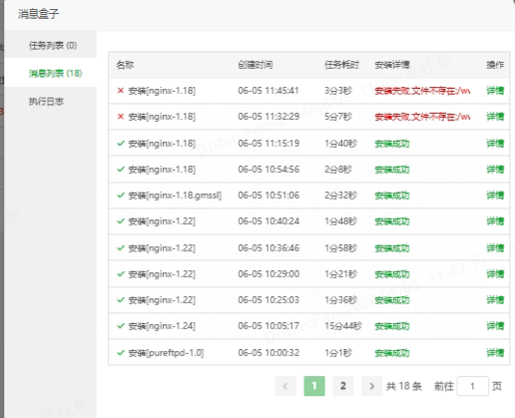This screenshot has height=418, width=515.
Task: Open 详情 for the nginx-1.22 install at 10:36:46
Action: tap(495, 248)
